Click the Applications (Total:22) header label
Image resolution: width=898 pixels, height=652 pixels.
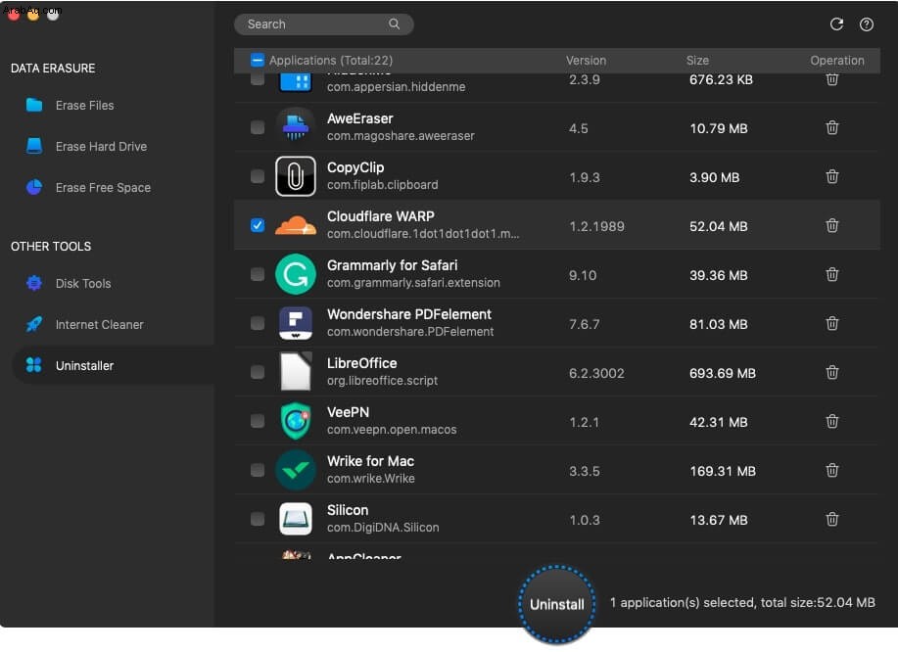pyautogui.click(x=331, y=60)
